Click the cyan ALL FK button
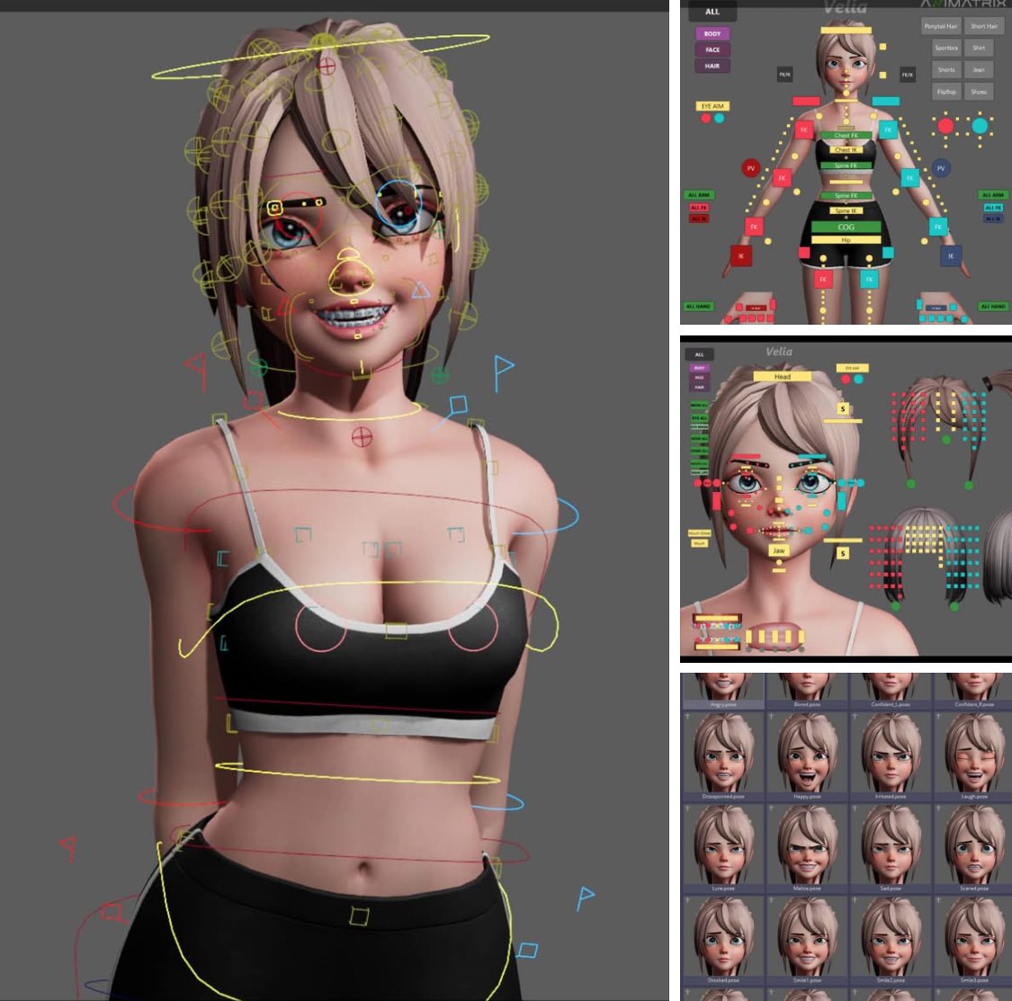The width and height of the screenshot is (1012, 1001). [993, 208]
